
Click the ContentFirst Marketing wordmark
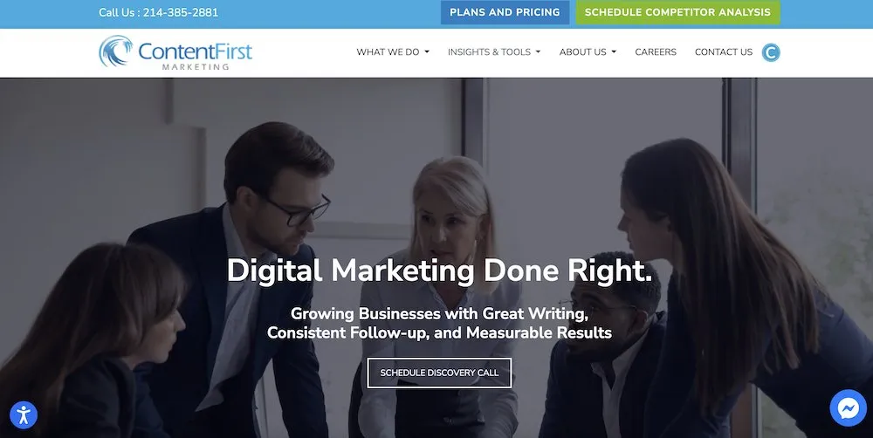pyautogui.click(x=195, y=56)
